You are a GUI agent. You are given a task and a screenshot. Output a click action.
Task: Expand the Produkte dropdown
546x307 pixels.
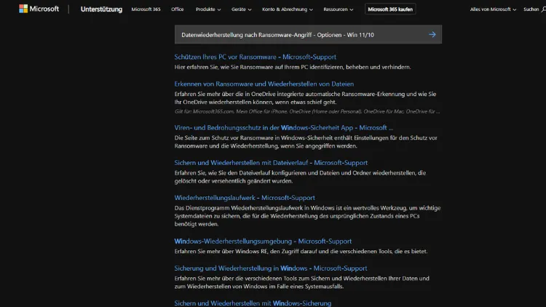208,9
